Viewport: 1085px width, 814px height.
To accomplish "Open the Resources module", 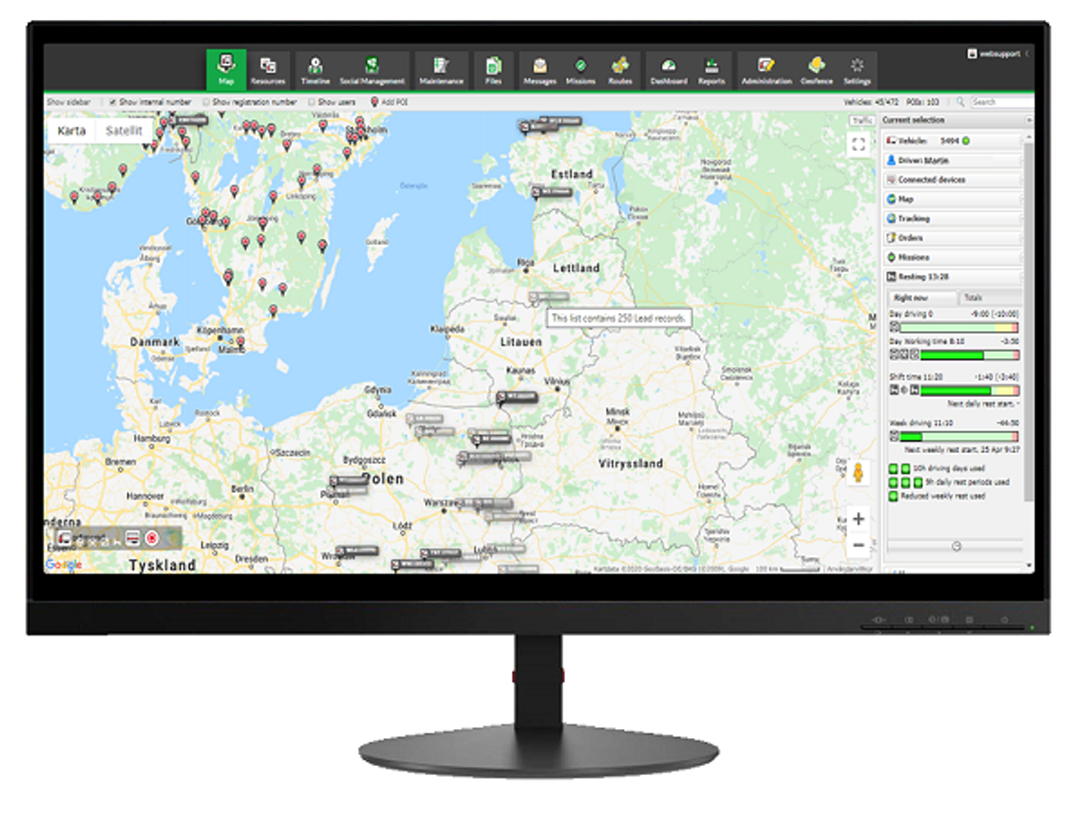I will pos(269,70).
